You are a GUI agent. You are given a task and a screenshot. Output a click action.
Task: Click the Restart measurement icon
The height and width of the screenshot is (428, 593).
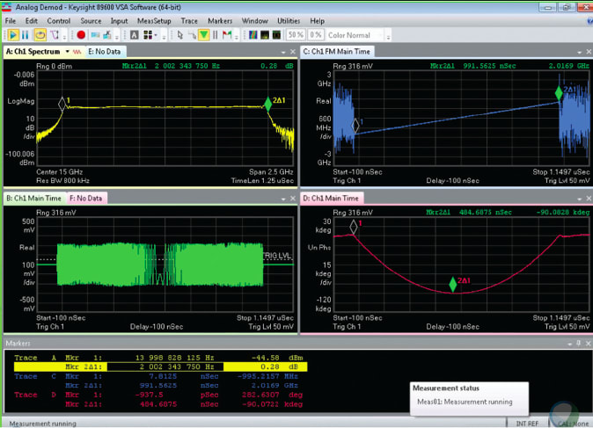40,35
